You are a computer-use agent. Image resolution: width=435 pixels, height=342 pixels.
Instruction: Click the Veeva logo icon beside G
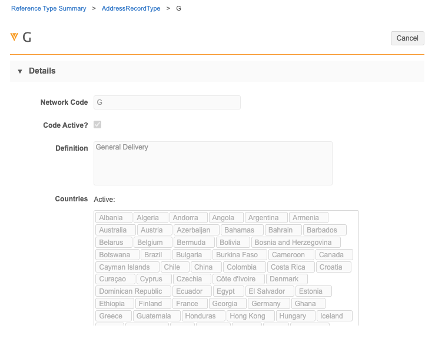point(15,37)
